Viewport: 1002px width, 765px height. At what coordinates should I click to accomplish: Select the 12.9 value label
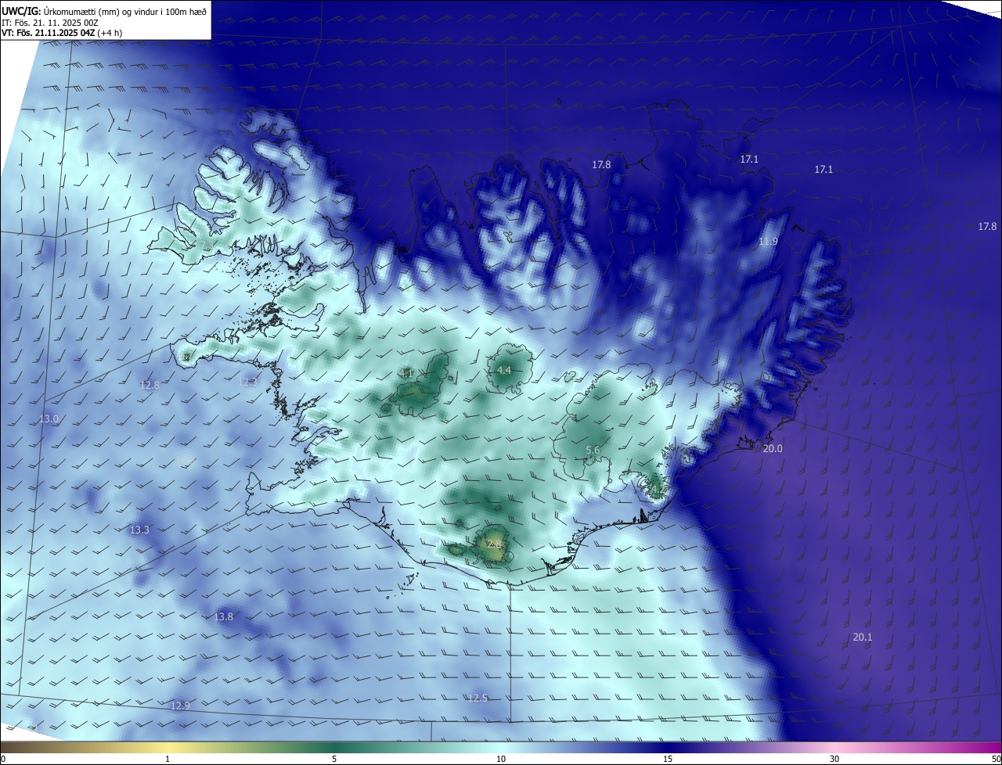pos(180,706)
